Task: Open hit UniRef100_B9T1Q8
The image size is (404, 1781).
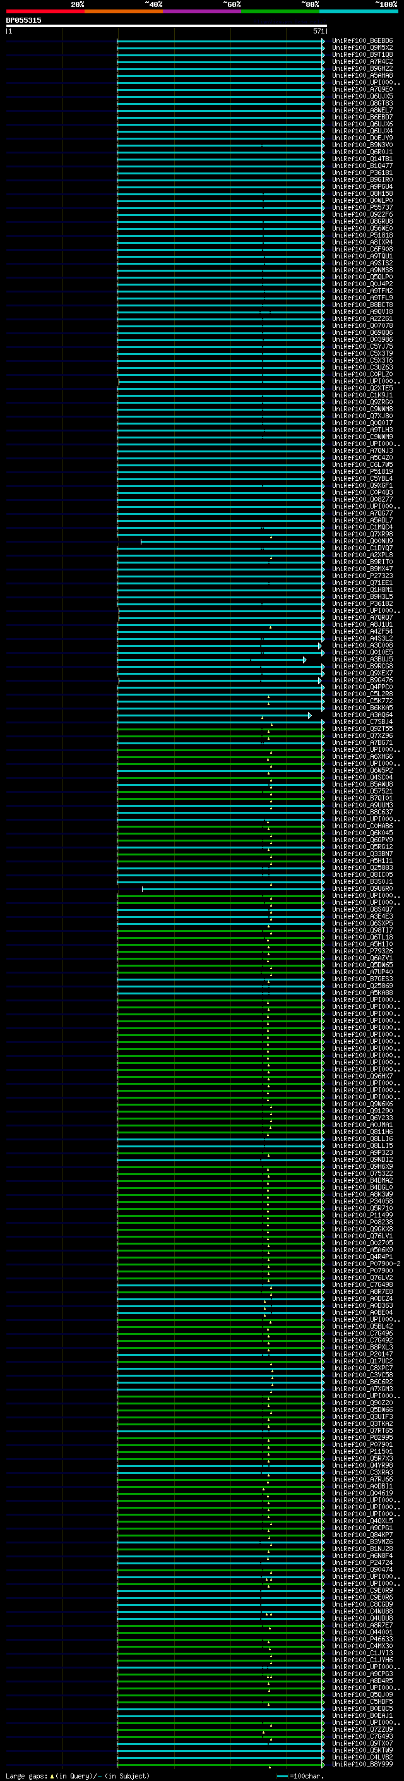Action: click(x=362, y=54)
